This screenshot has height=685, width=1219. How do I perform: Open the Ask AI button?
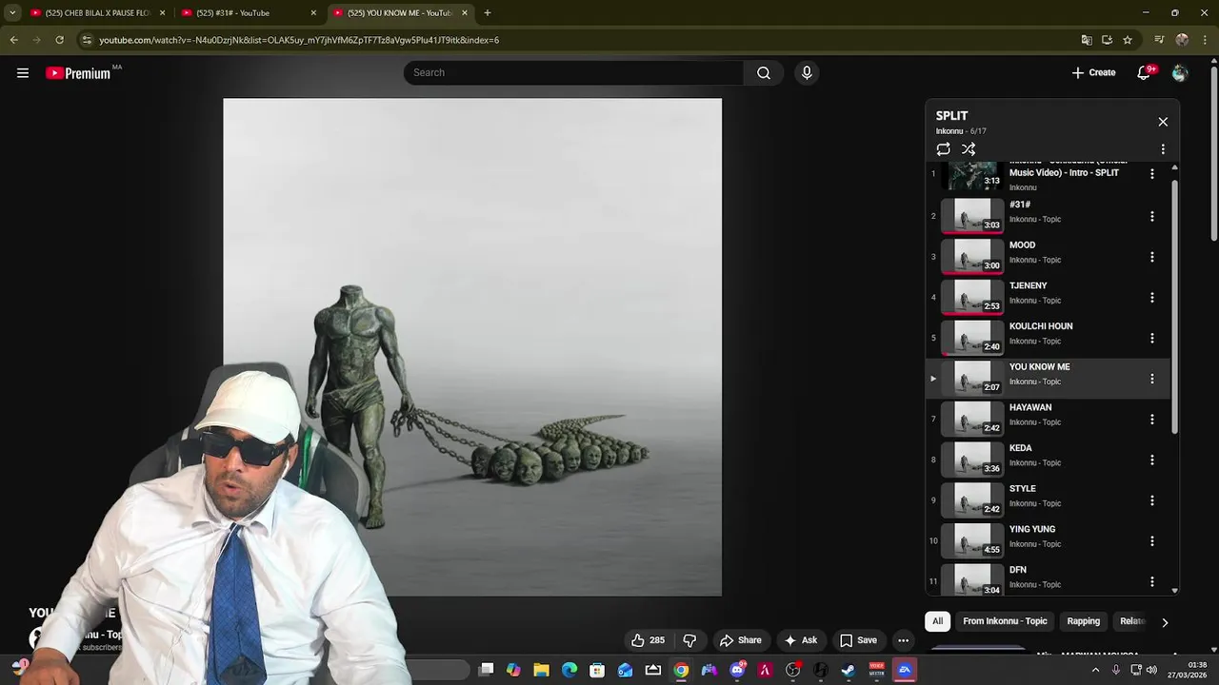click(x=800, y=640)
